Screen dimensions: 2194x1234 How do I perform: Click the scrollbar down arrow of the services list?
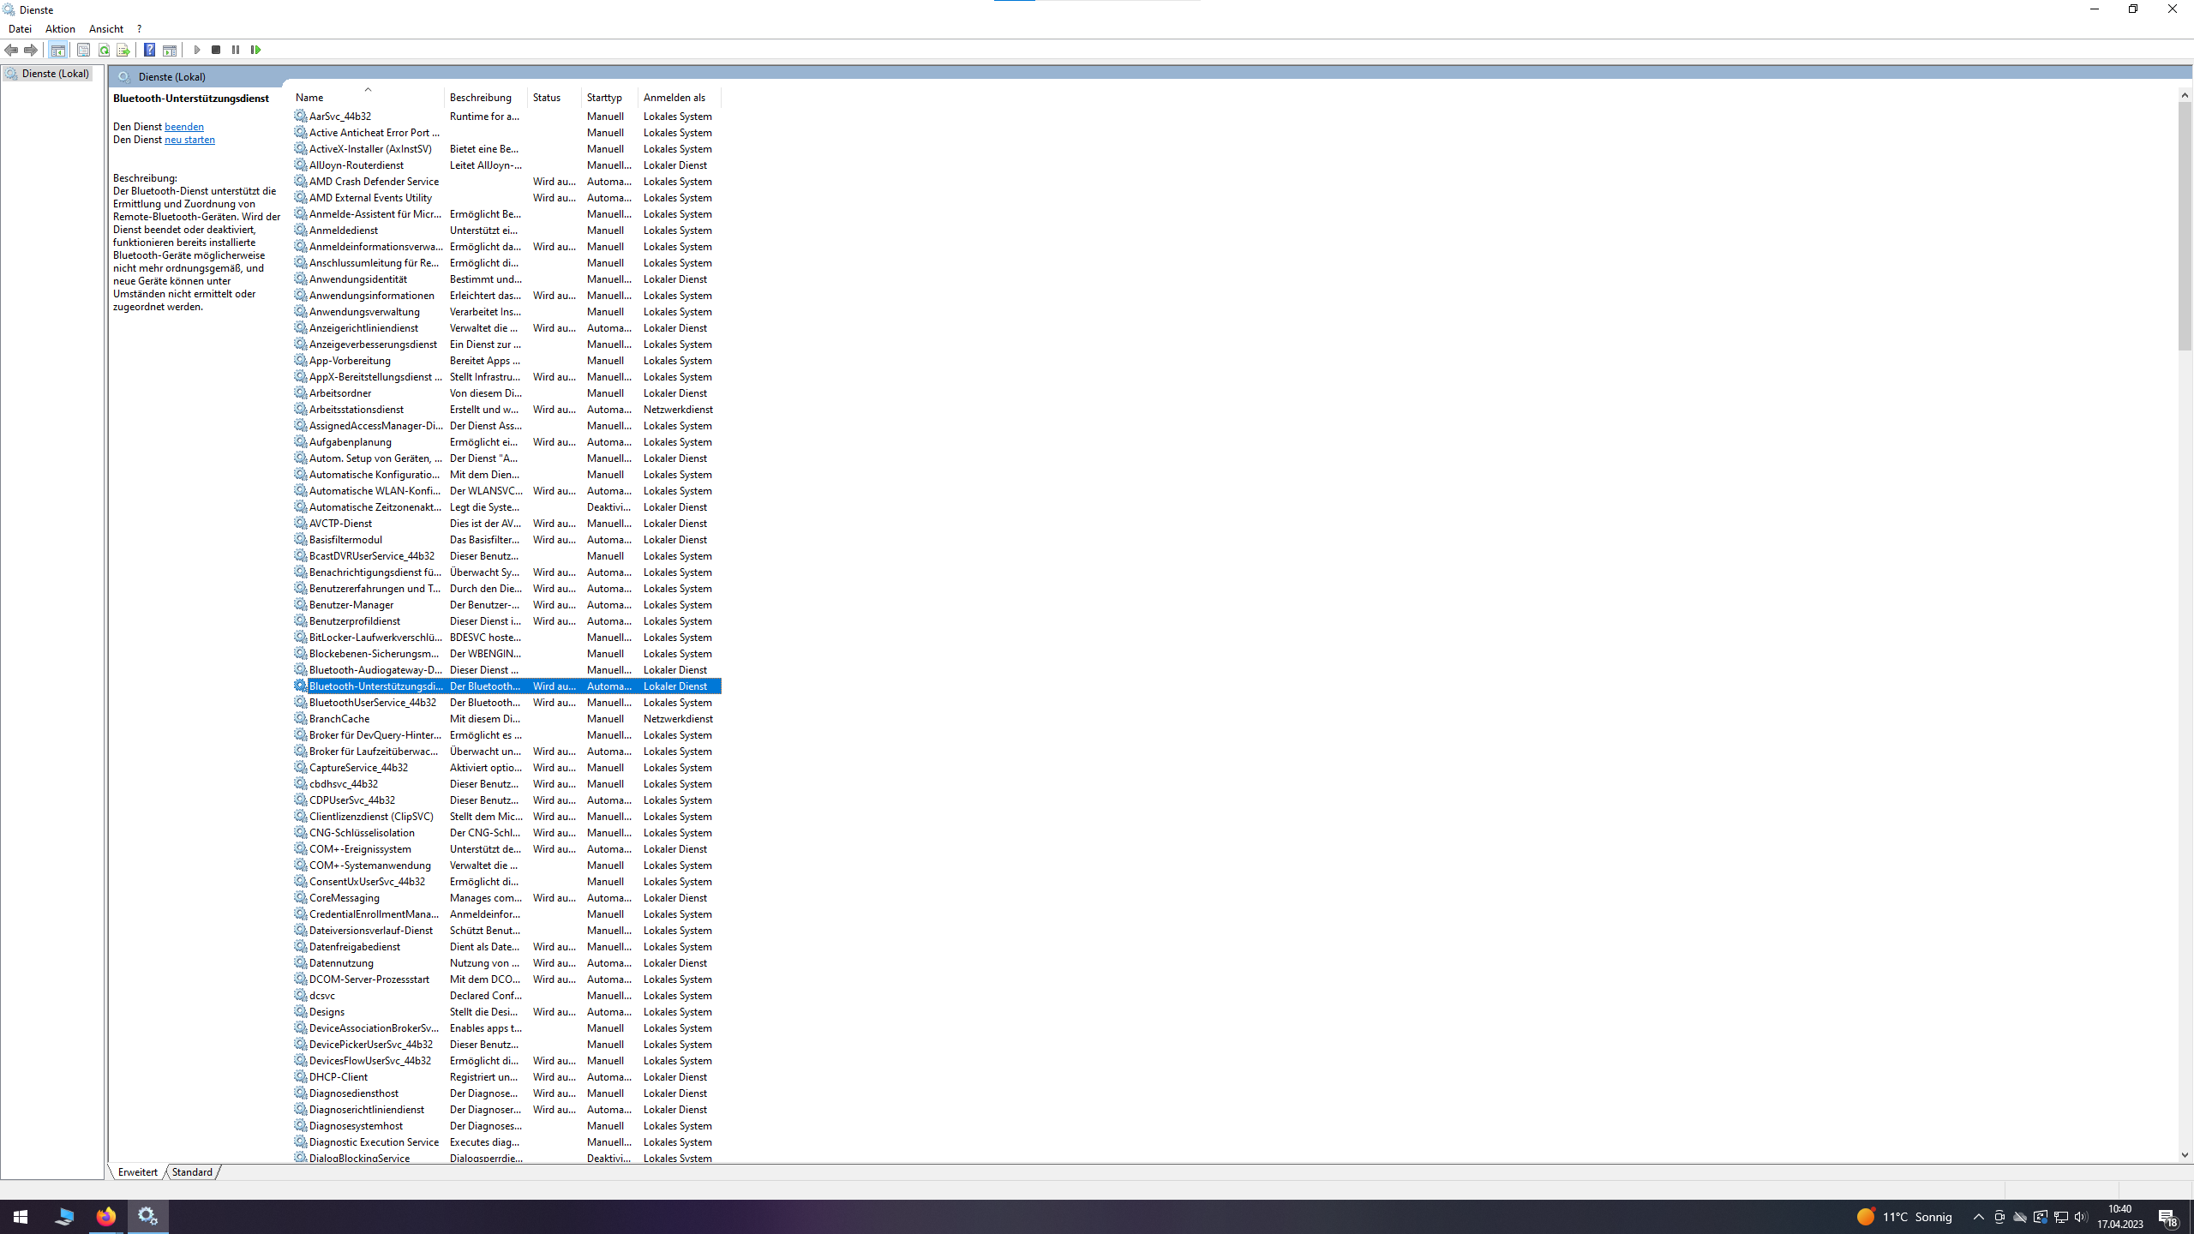(2185, 1154)
